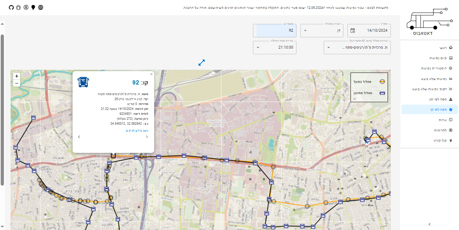Open the קול קורא page

(430, 141)
